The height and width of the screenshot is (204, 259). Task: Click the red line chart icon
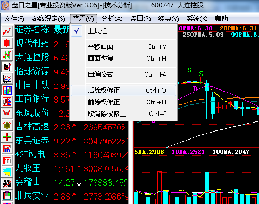pyautogui.click(x=7, y=31)
